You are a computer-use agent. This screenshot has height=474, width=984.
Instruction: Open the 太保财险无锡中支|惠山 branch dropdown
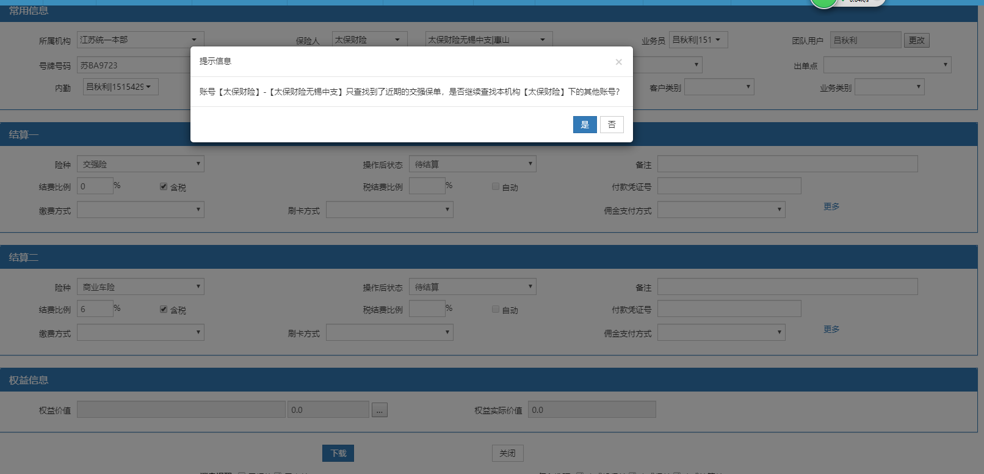(489, 40)
